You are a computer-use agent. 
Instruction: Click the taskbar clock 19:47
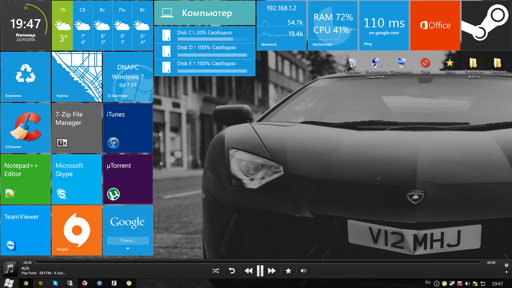(x=497, y=284)
